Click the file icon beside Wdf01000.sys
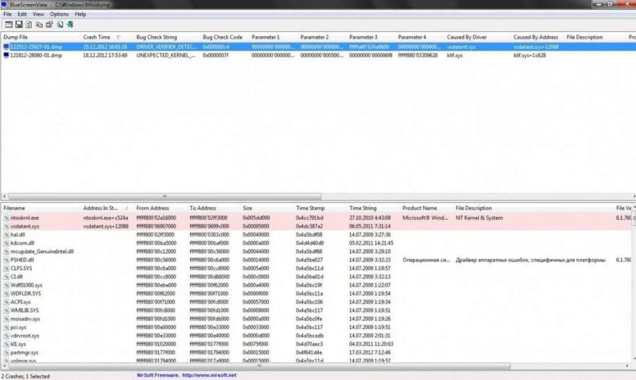The height and width of the screenshot is (380, 636). click(x=6, y=286)
